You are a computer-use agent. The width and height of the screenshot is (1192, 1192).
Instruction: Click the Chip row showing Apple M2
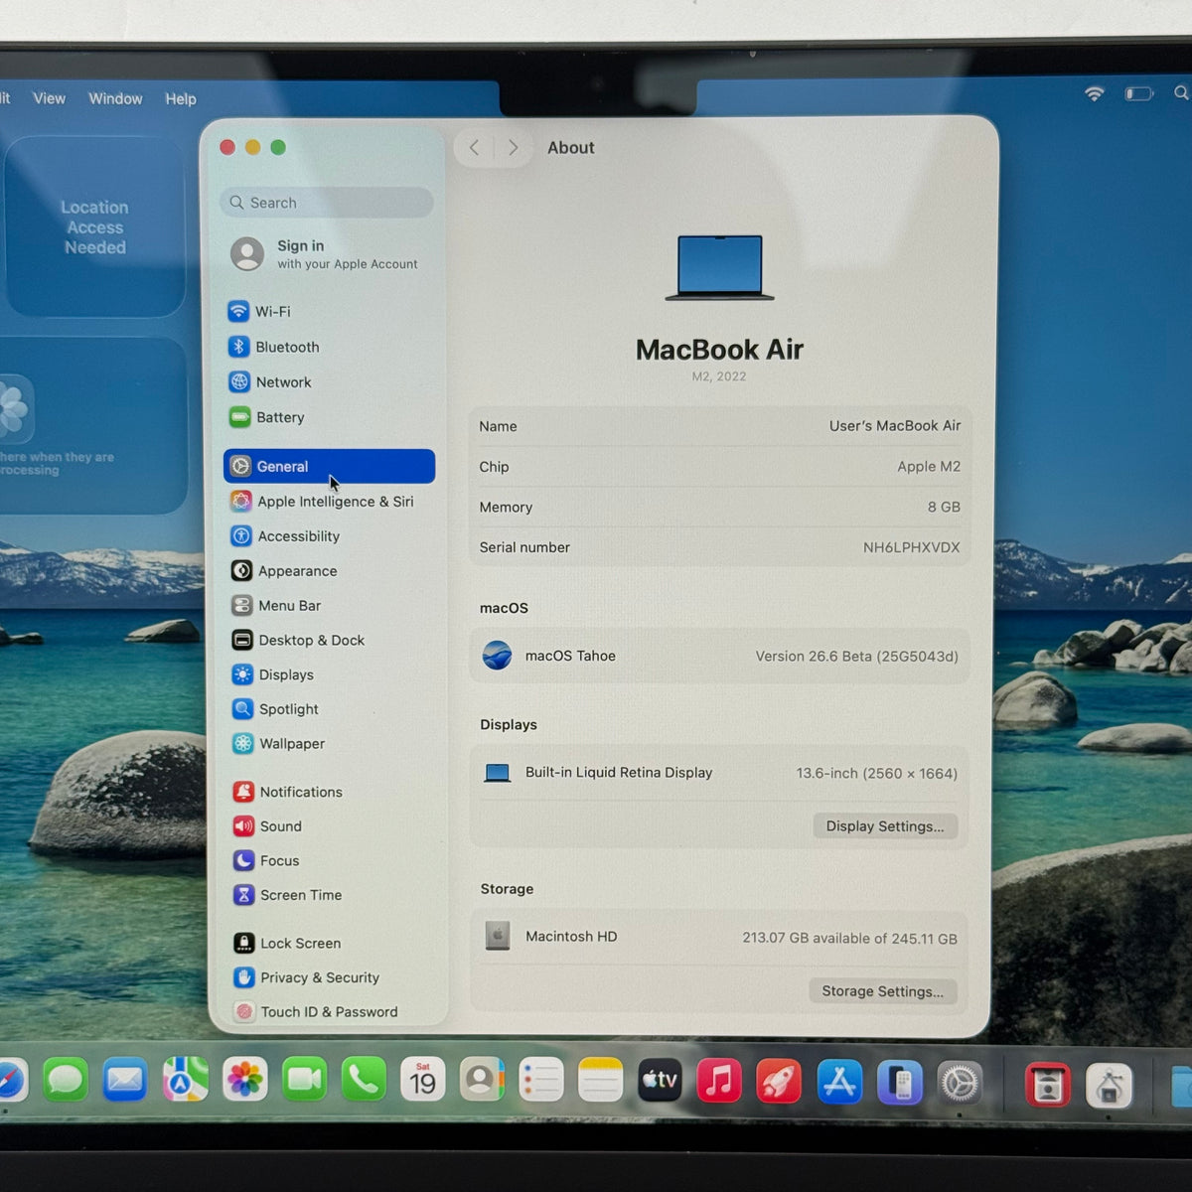pyautogui.click(x=720, y=467)
